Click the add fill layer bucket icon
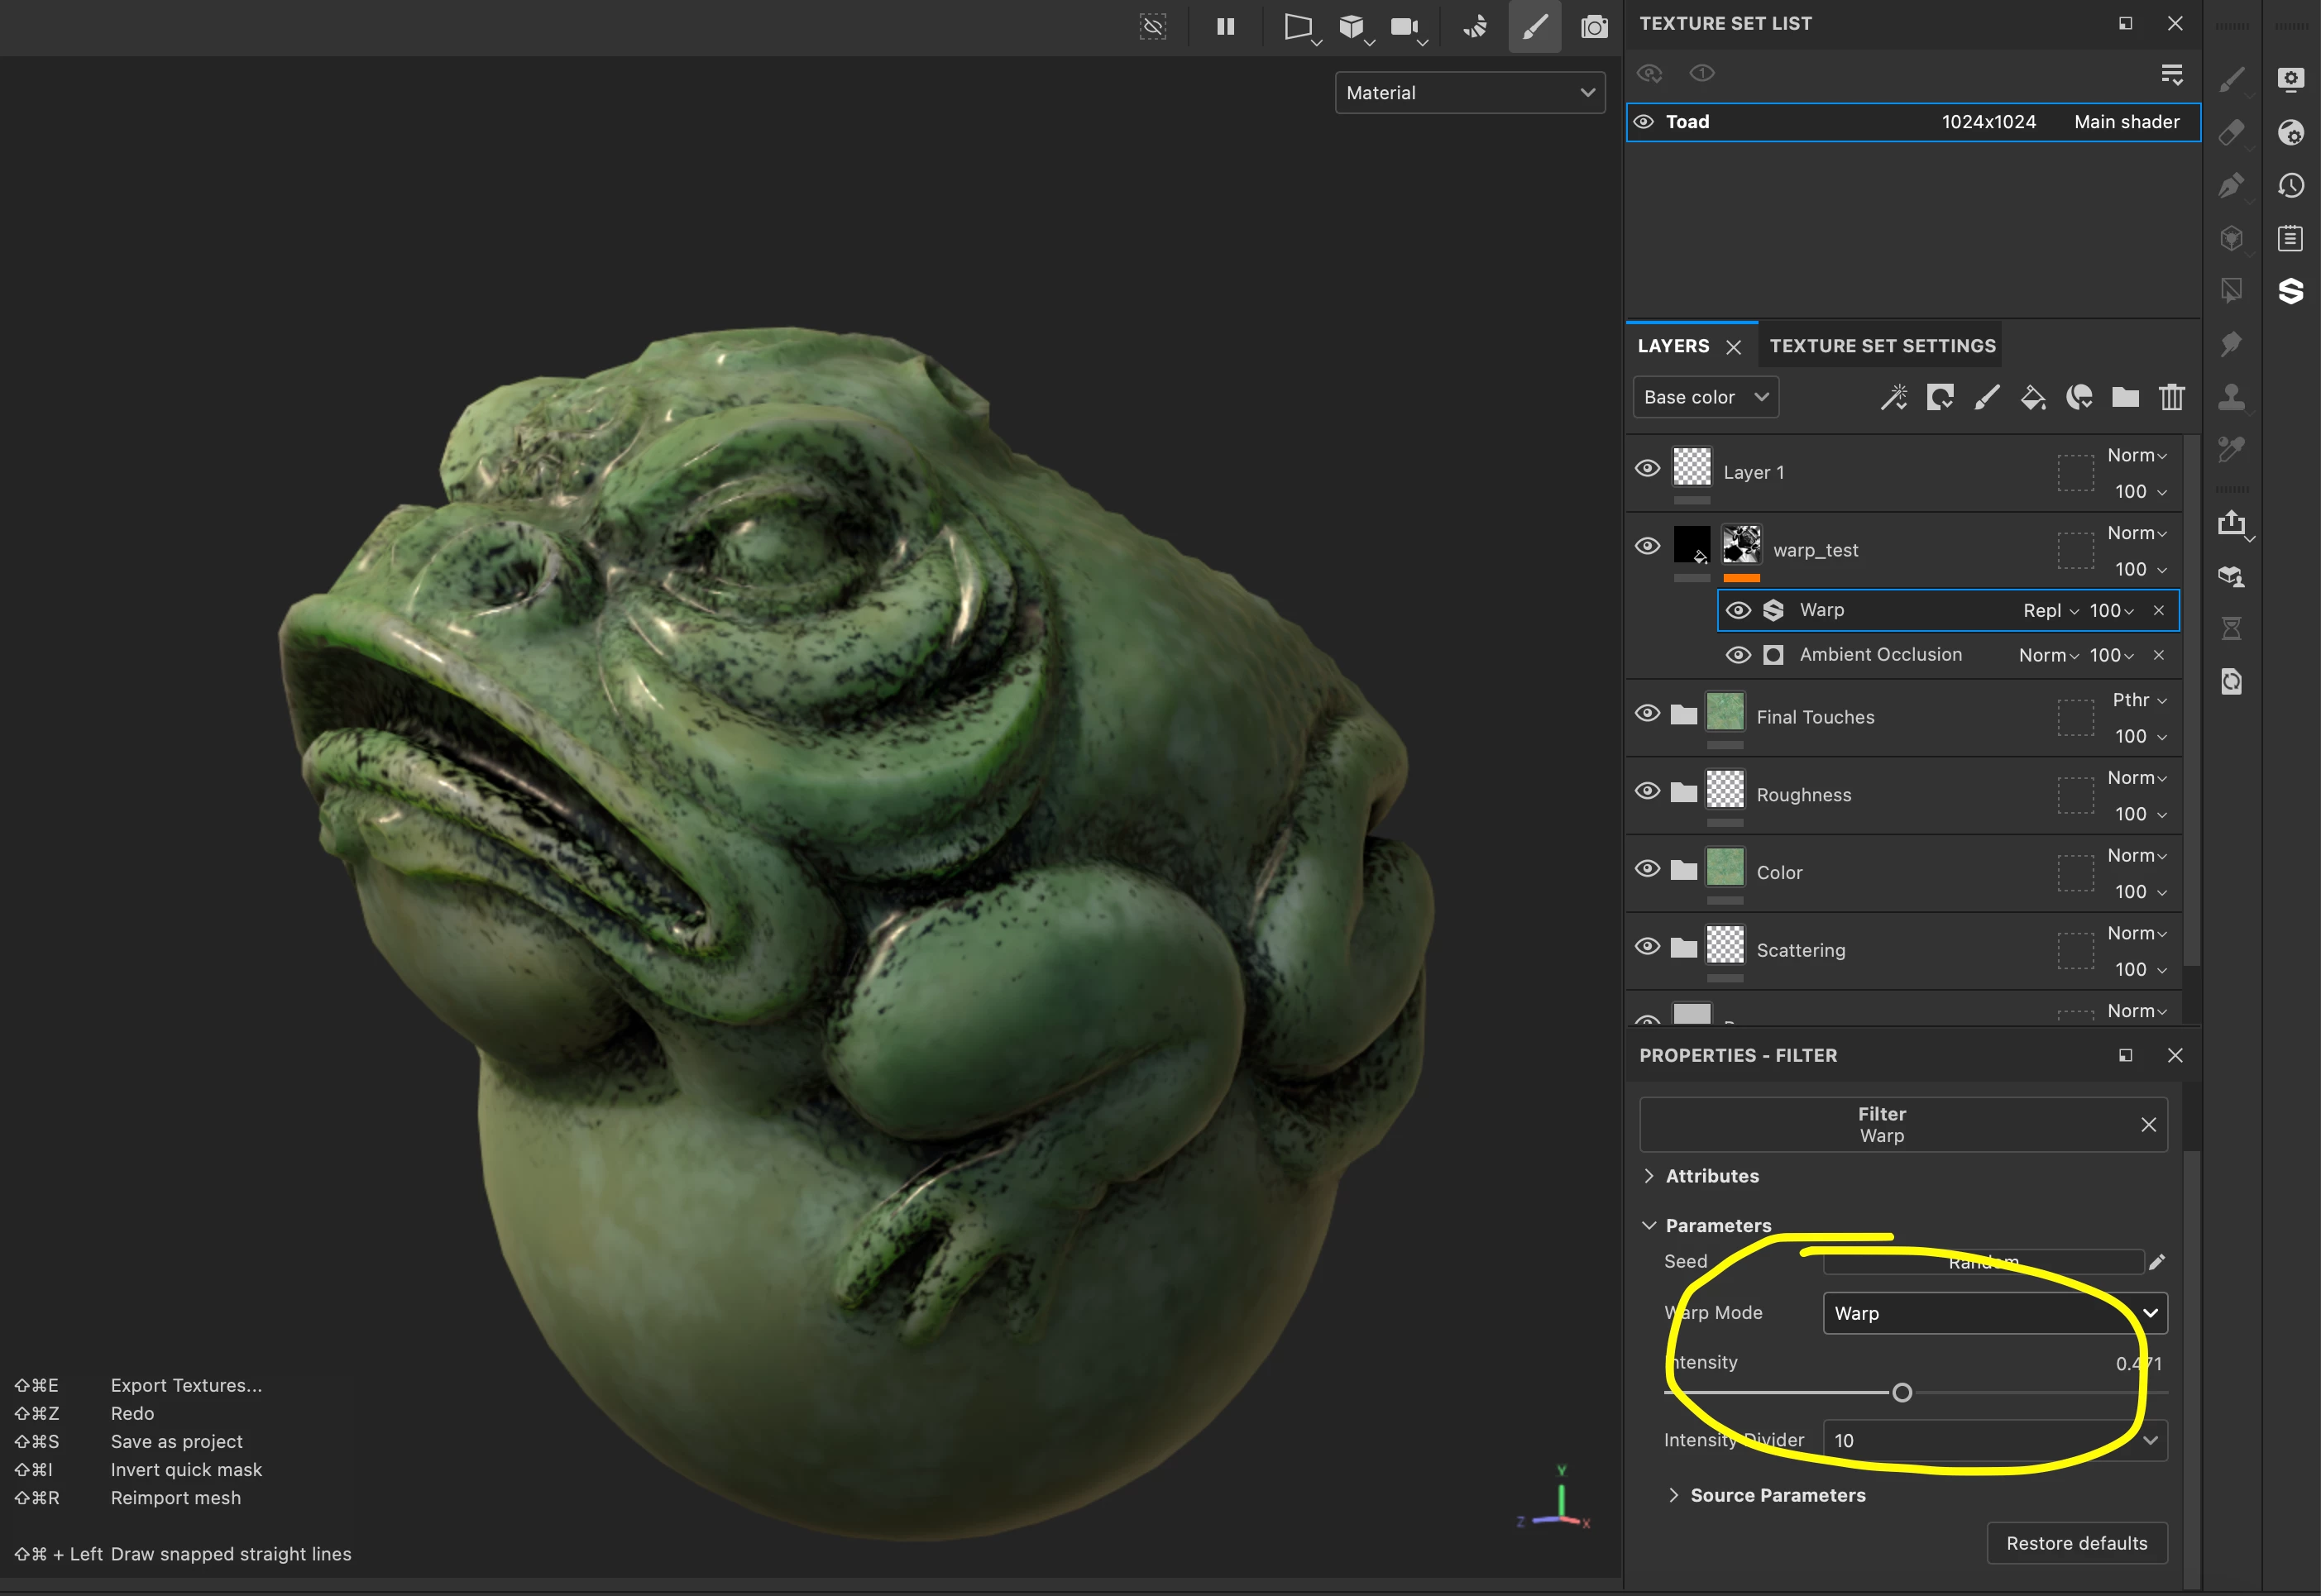Screen dimensions: 2321x1596 click(x=2032, y=398)
